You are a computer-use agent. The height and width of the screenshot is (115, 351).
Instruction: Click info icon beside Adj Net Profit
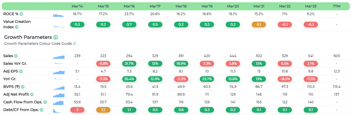(x=32, y=94)
